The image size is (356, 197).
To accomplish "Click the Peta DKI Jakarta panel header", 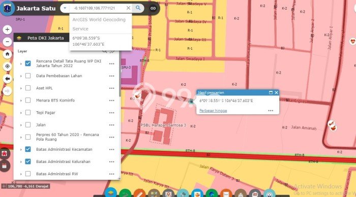I will coord(42,38).
